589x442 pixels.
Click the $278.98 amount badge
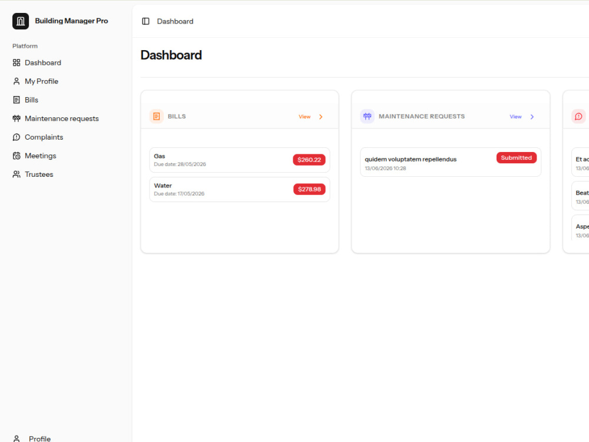(310, 189)
